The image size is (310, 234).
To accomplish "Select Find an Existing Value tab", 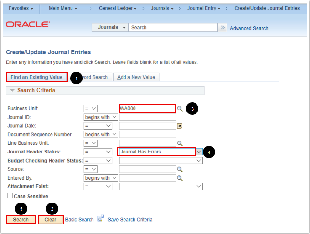I will point(37,77).
